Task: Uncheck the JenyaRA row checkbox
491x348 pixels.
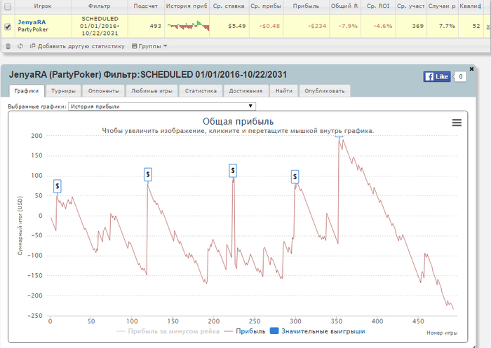Action: click(x=8, y=27)
